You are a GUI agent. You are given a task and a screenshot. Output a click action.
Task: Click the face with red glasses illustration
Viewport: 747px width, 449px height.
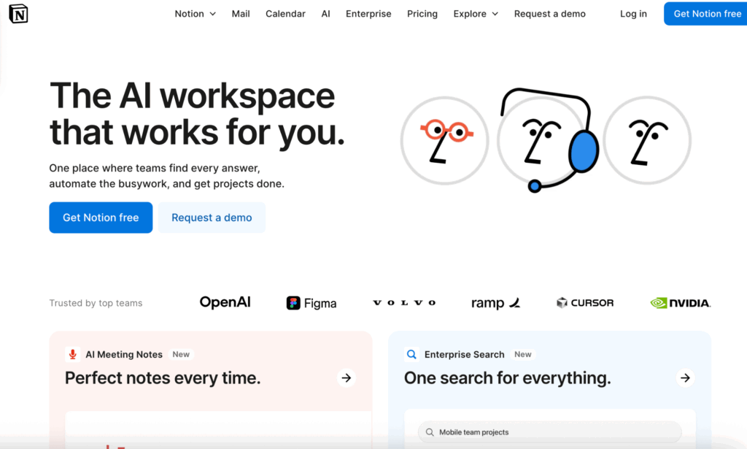click(x=444, y=140)
